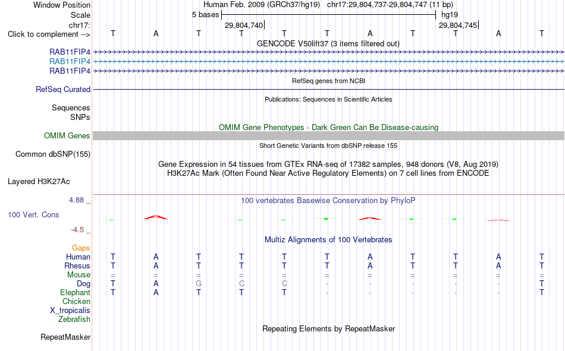Screen dimensions: 565x351
Task: Click the H3K27Ac Mark ENCODE track title
Action: [x=328, y=173]
